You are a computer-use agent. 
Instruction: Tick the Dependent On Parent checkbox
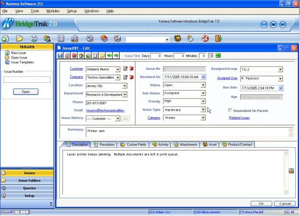click(230, 110)
